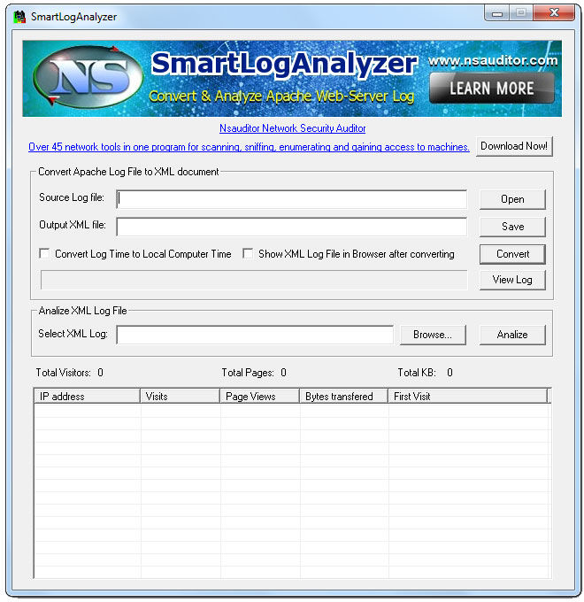Viewport: 584px width, 602px height.
Task: Click the Analize button
Action: [x=512, y=335]
